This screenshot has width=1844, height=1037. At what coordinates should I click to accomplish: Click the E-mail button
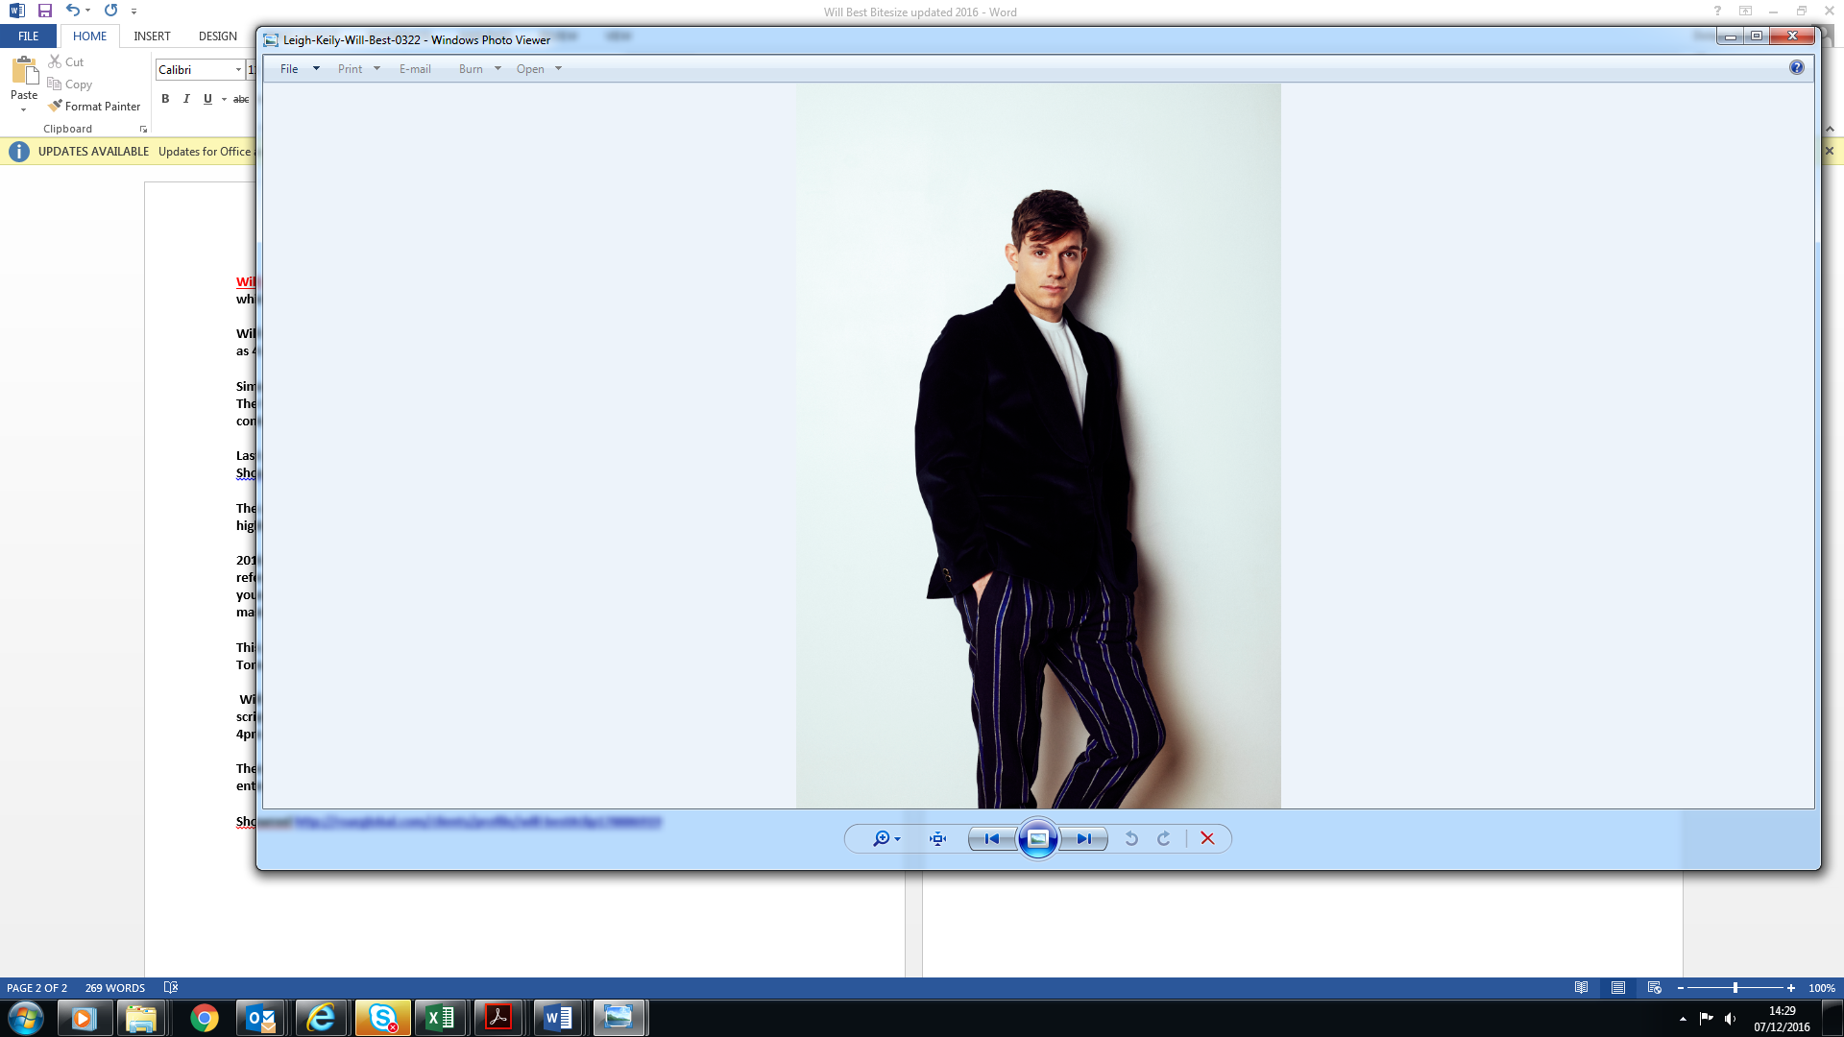click(x=415, y=69)
